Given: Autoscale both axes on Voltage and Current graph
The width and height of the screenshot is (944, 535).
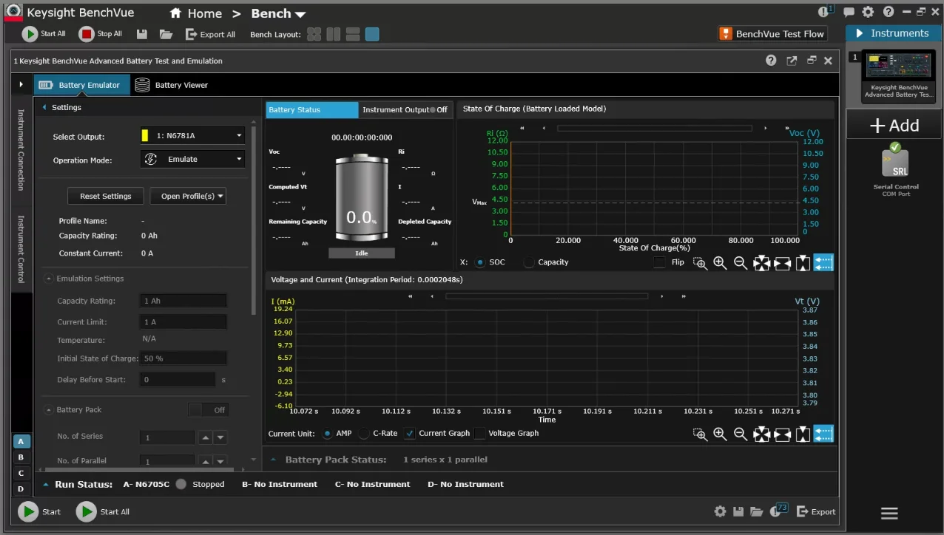Looking at the screenshot, I should tap(761, 435).
